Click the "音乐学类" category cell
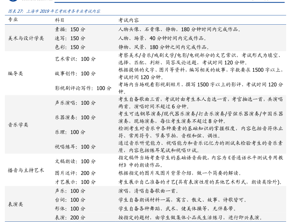This screenshot has height=222, width=291. (x=18, y=125)
